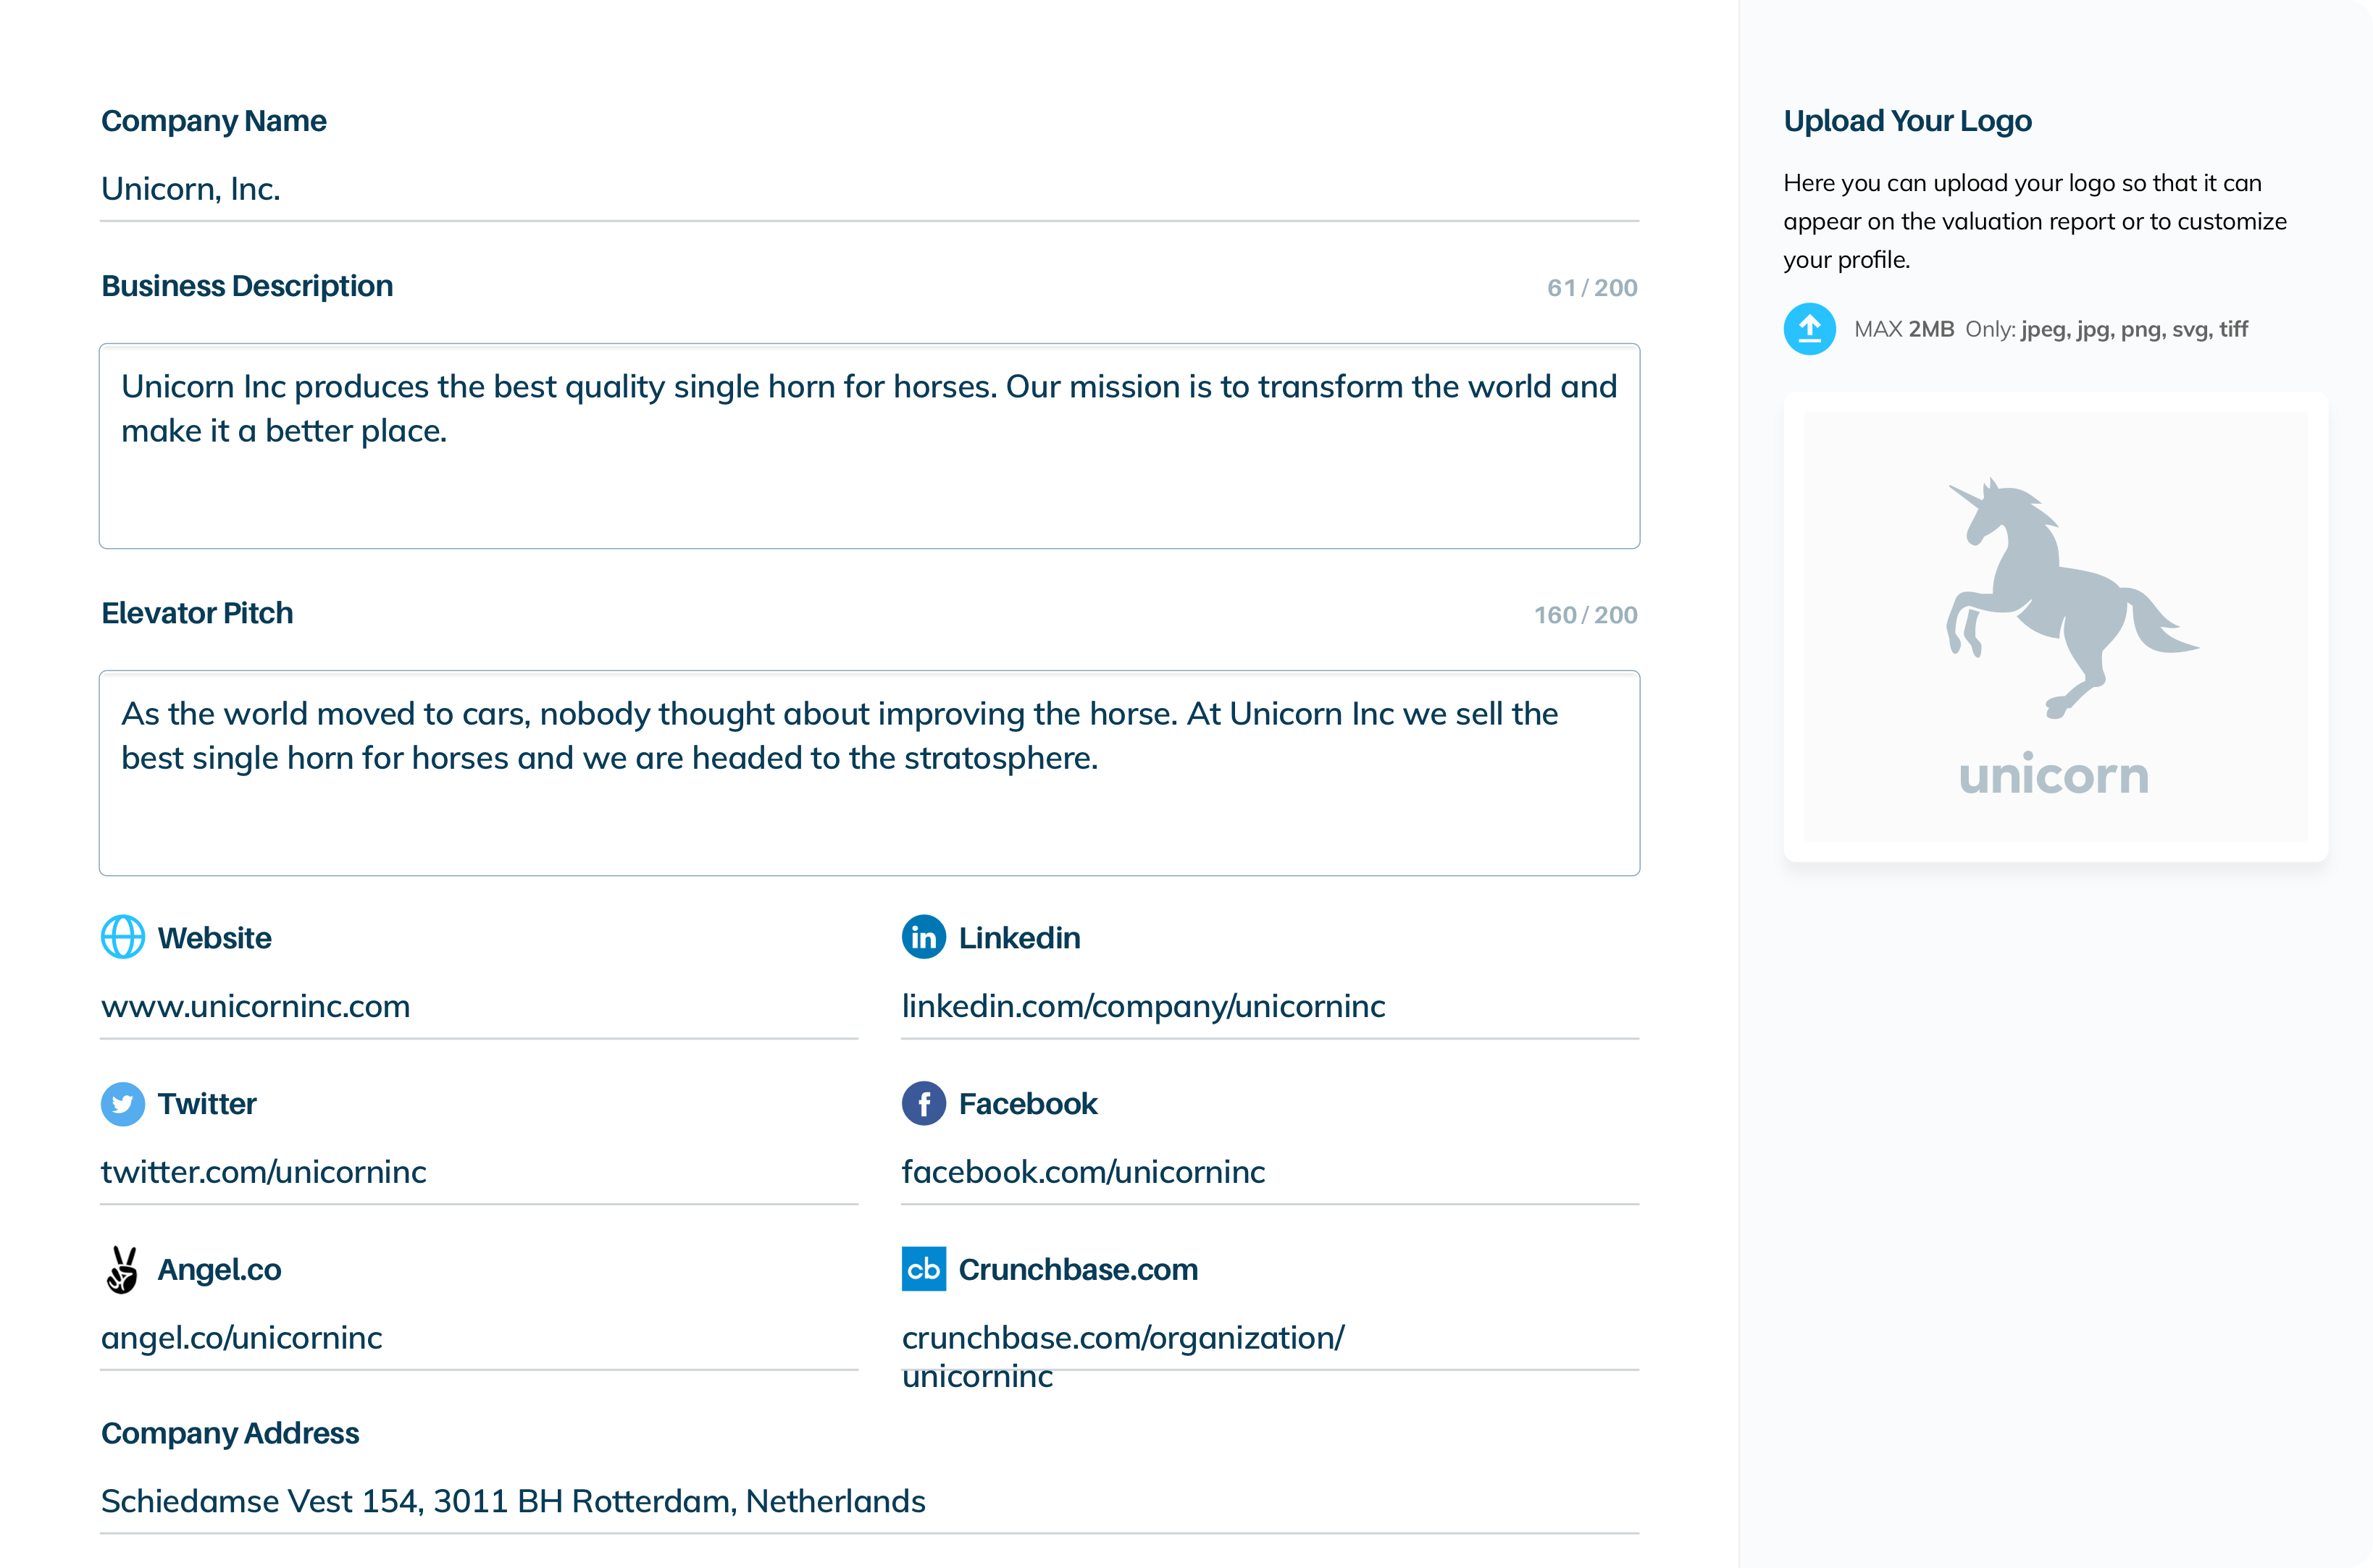Edit the angel.co/unicorninc field
The height and width of the screenshot is (1568, 2373).
[480, 1339]
